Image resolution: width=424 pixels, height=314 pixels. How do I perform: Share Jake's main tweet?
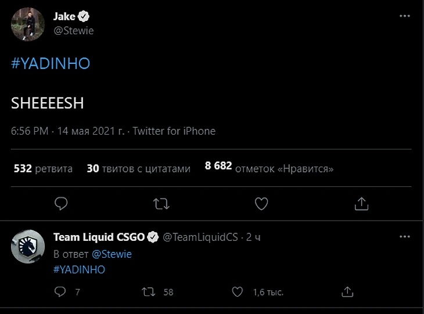pyautogui.click(x=361, y=203)
